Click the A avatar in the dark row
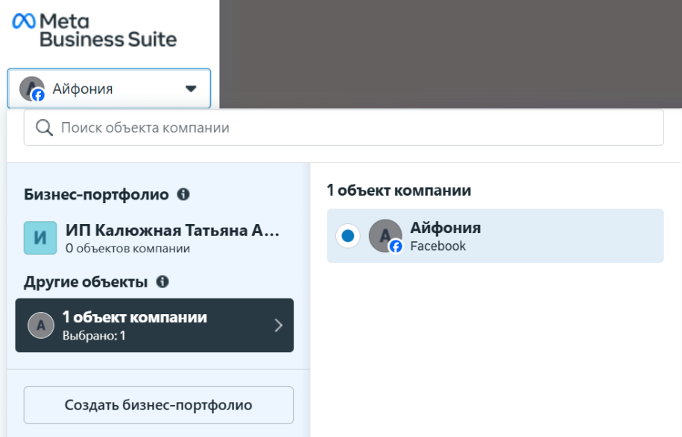 coord(40,325)
